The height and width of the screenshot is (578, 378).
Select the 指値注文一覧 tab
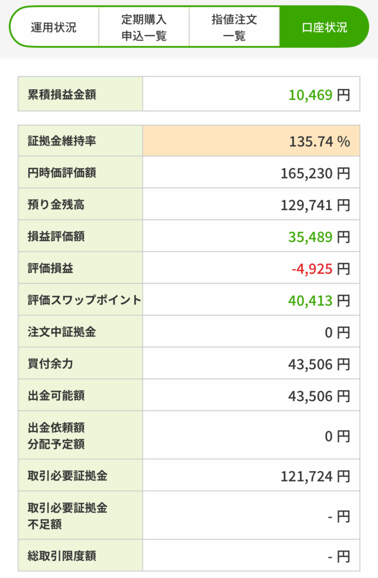point(234,27)
